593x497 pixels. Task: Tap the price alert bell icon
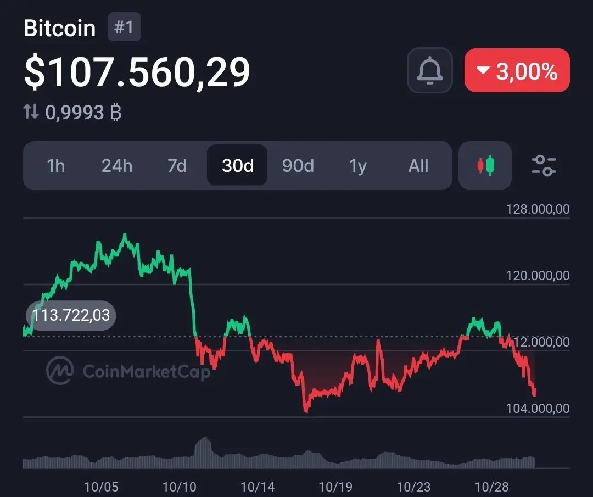pyautogui.click(x=429, y=70)
